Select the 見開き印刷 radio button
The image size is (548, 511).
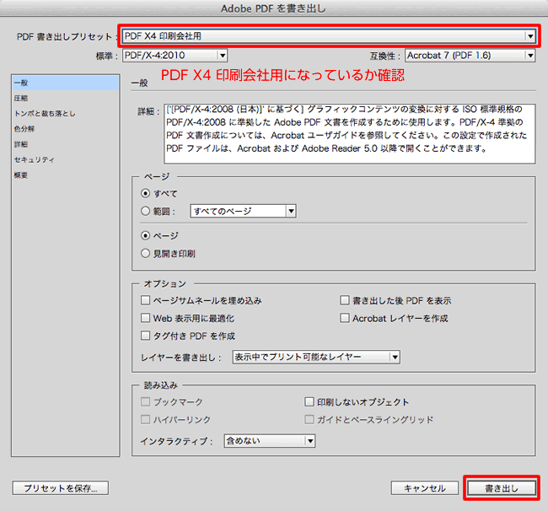coord(145,254)
